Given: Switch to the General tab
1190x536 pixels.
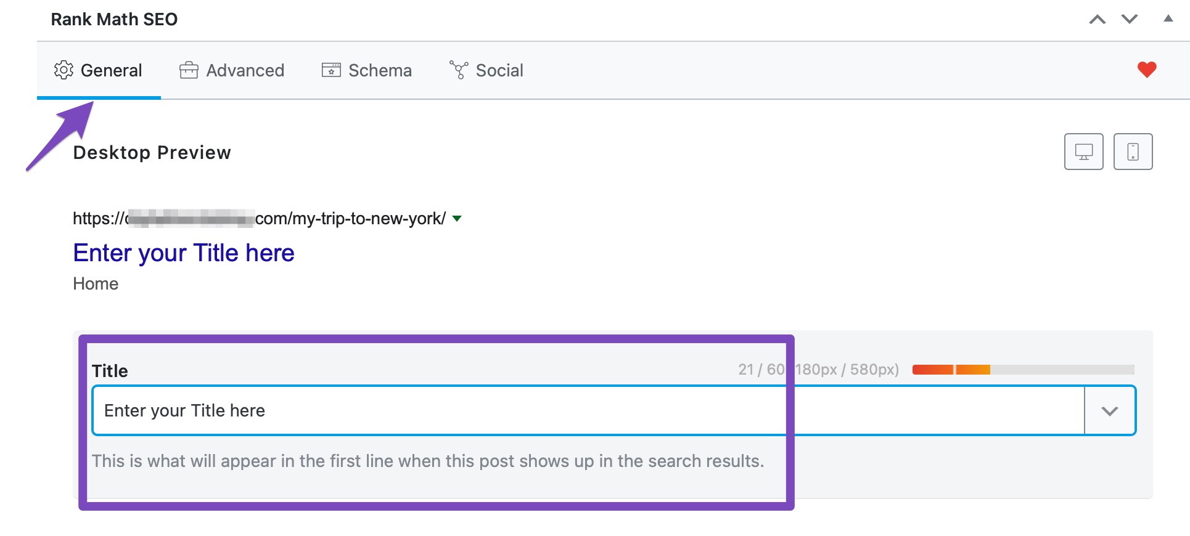Looking at the screenshot, I should 99,70.
